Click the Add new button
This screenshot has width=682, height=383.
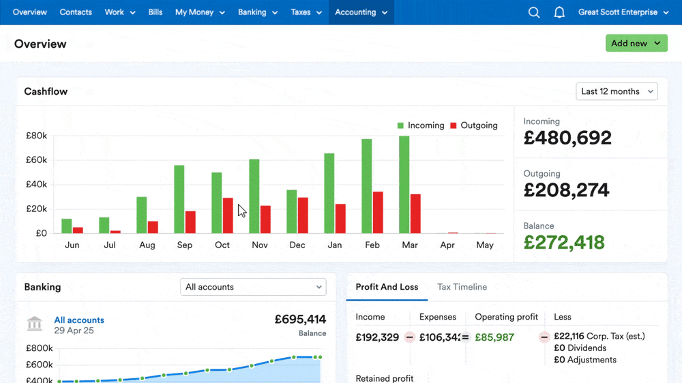point(636,43)
